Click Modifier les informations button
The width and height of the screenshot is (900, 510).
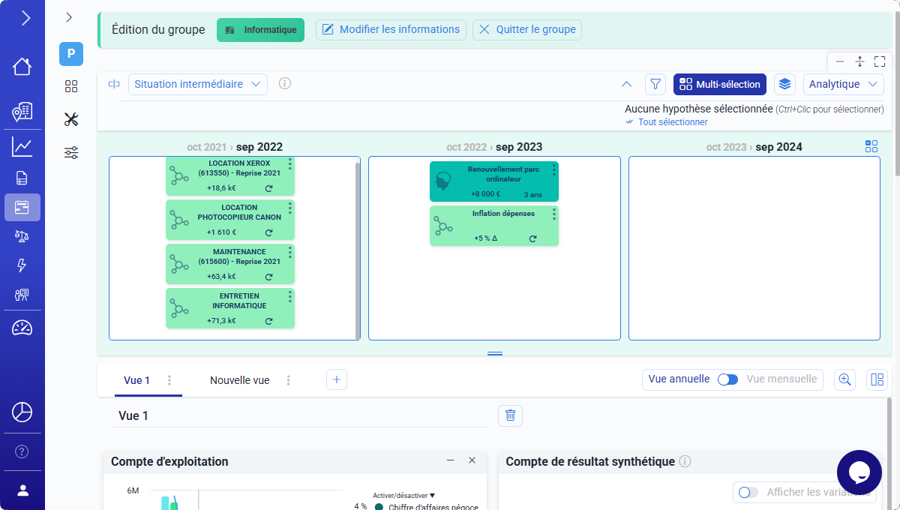tap(391, 30)
